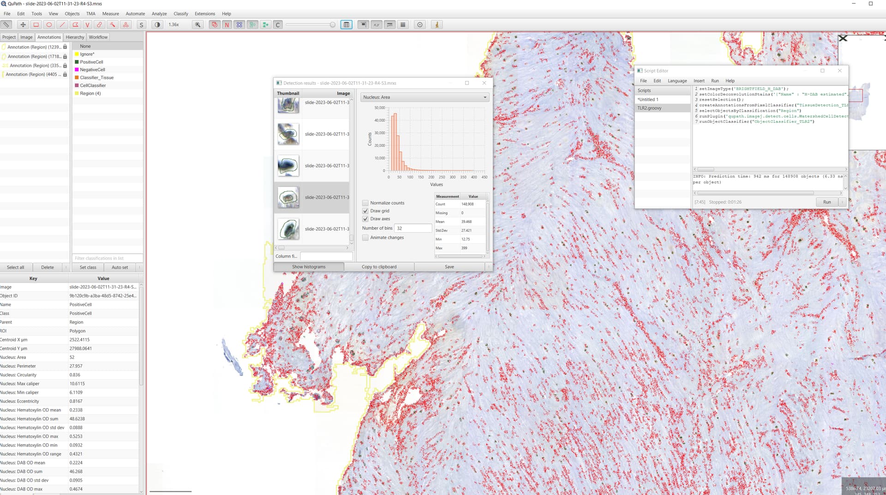Switch to the Workflow tab
This screenshot has width=886, height=495.
(x=98, y=37)
